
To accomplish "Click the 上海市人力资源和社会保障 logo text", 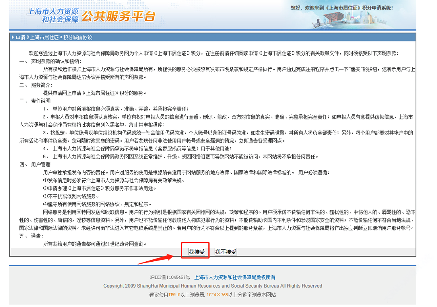I will [x=52, y=15].
